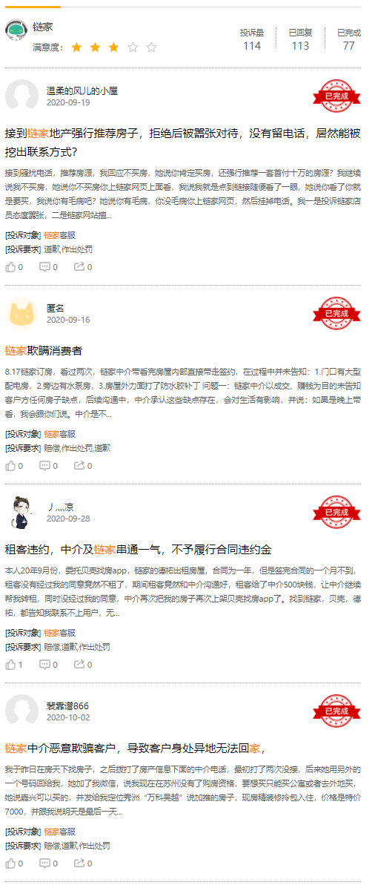372x888 pixels.
Task: Click username 裴靠谱866
Action: click(67, 706)
